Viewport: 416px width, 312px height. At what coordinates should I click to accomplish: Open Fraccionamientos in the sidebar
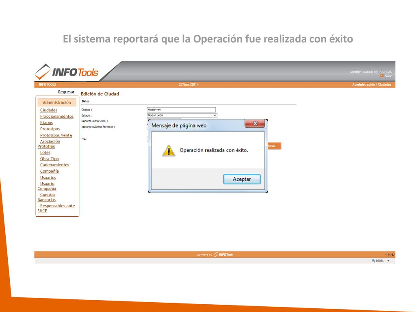click(x=57, y=117)
